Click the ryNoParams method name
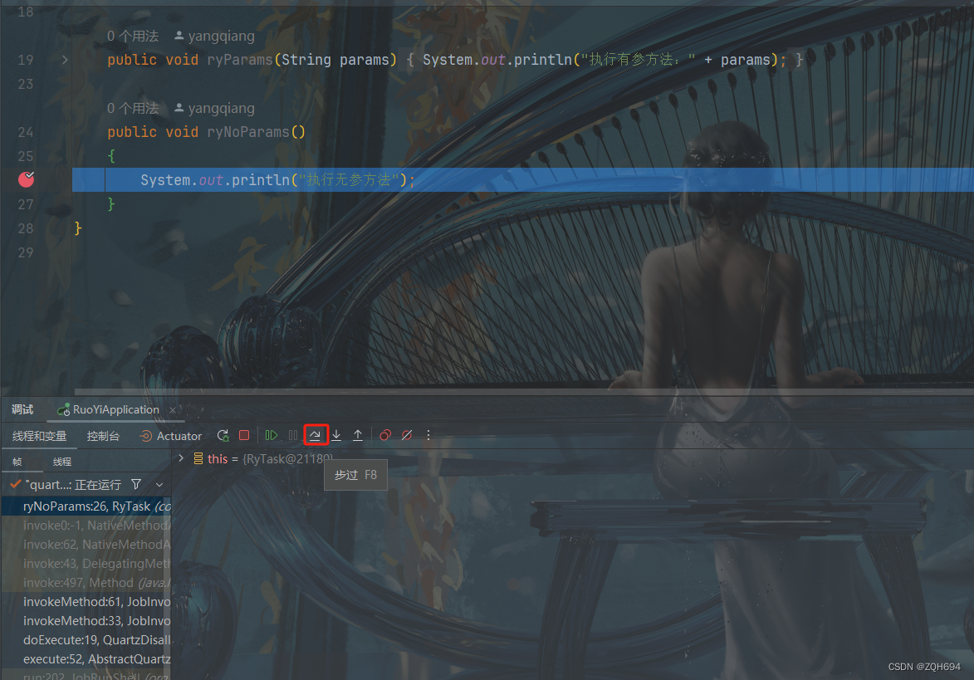 (x=247, y=132)
